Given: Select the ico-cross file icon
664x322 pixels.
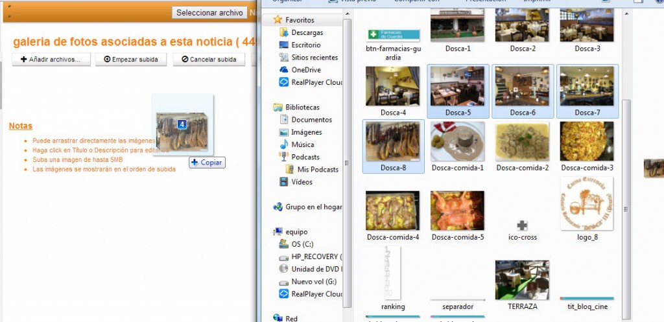Looking at the screenshot, I should (522, 225).
